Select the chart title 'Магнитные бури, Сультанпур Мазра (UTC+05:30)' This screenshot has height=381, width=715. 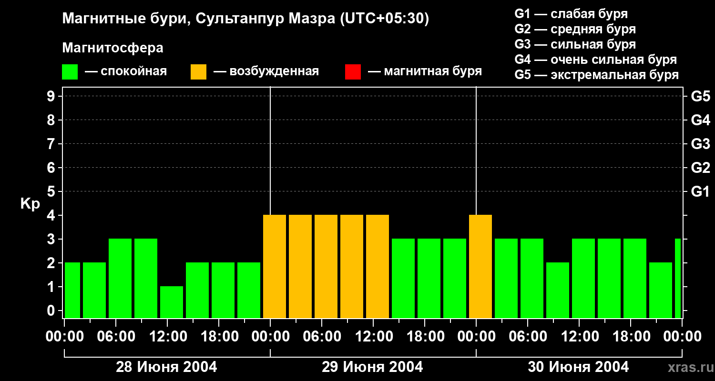click(x=246, y=19)
